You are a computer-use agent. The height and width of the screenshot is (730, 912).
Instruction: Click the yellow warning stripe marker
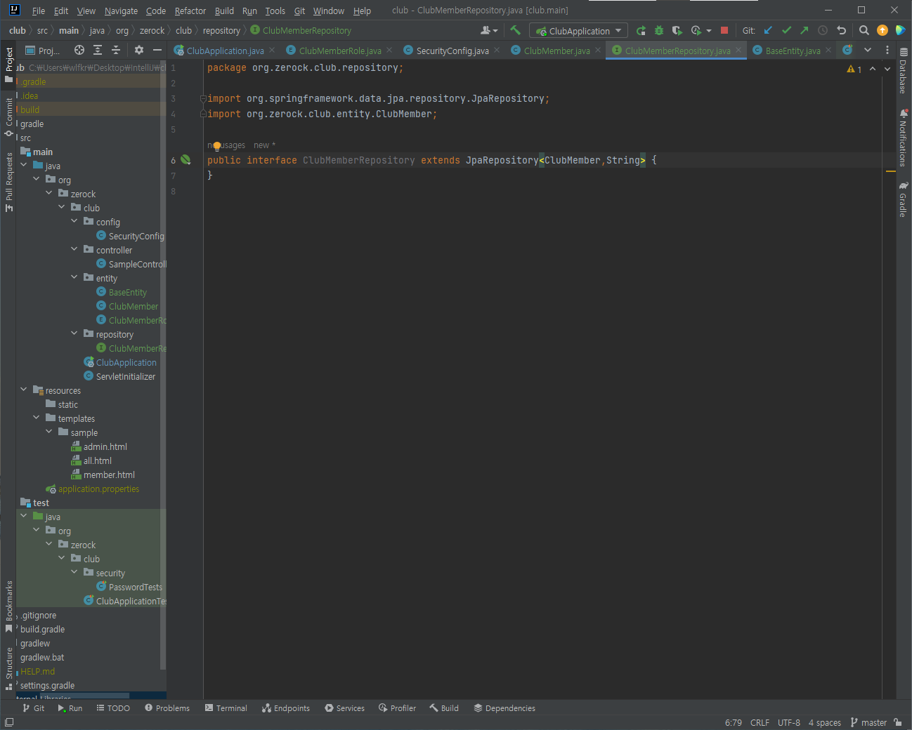pos(891,171)
